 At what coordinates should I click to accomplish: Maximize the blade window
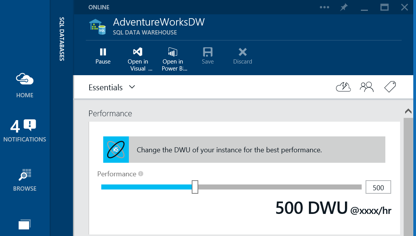click(385, 7)
